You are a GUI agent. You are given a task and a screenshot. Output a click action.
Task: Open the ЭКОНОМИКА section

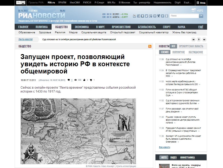82,27
